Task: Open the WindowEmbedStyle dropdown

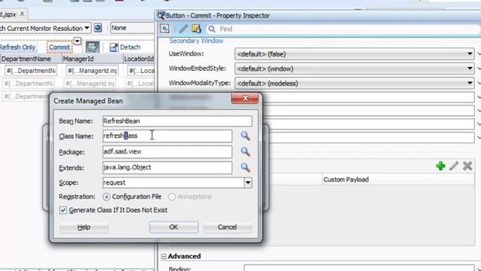Action: [470, 69]
